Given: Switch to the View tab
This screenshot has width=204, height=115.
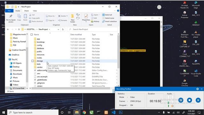Looking at the screenshot, I should point(35,11).
